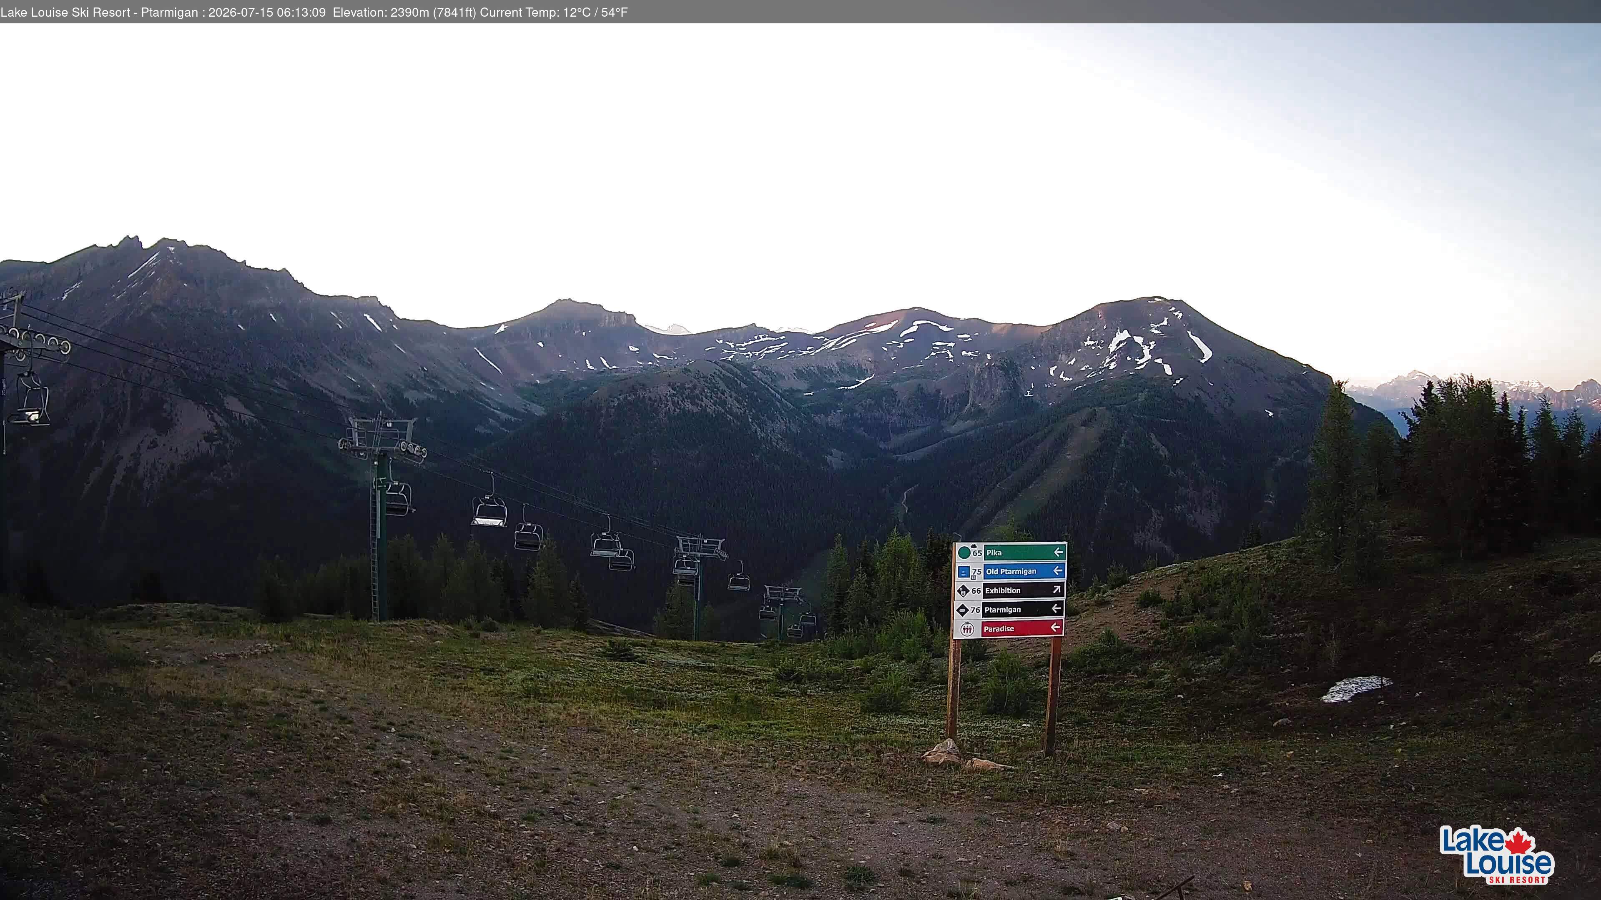Click the diagonal arrow on the Exhibition sign
The height and width of the screenshot is (900, 1601).
click(x=1056, y=590)
